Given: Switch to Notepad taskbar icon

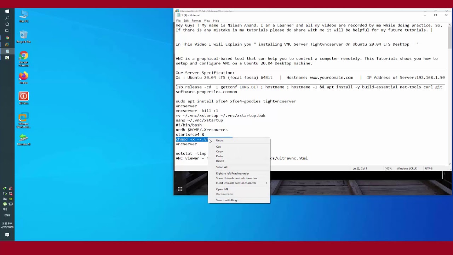Looking at the screenshot, I should [7, 51].
